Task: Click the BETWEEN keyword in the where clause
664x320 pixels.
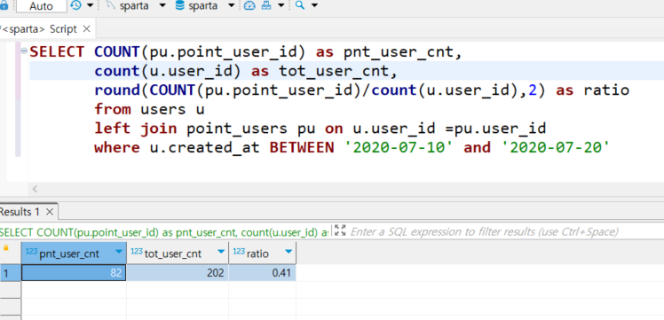Action: click(x=302, y=147)
